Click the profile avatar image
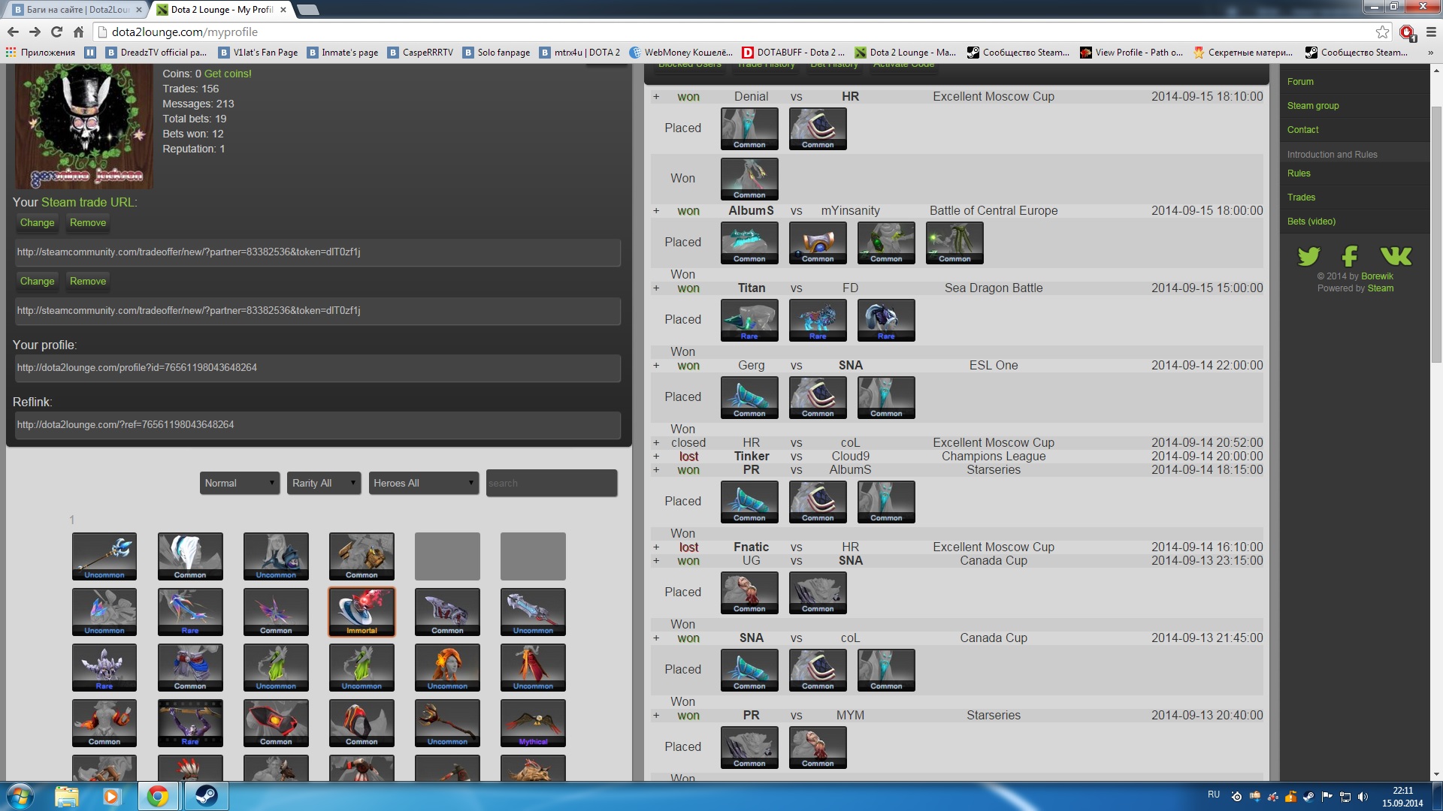The image size is (1443, 811). coord(84,126)
